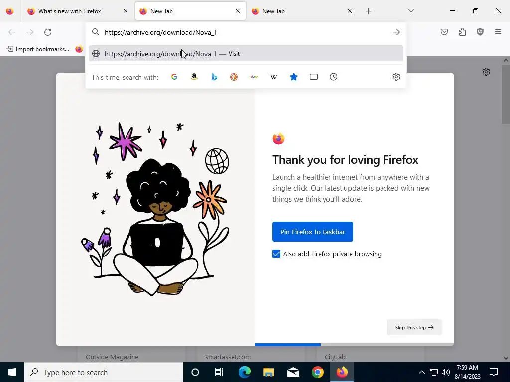Search this time with Bing
This screenshot has width=510, height=382.
coord(214,77)
